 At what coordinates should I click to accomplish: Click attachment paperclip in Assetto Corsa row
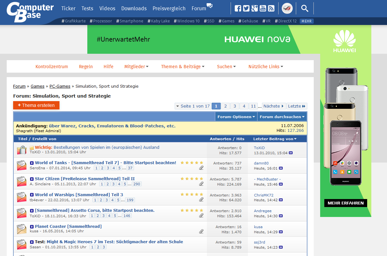click(201, 215)
